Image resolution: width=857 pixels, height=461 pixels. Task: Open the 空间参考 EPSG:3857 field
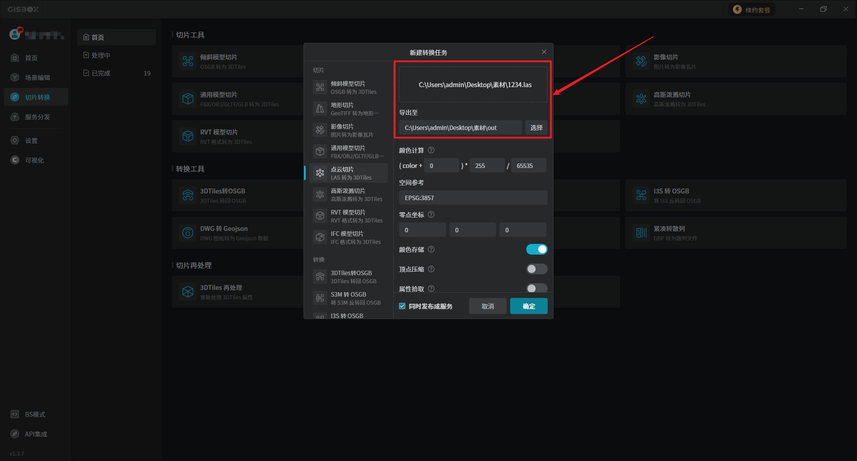(473, 197)
